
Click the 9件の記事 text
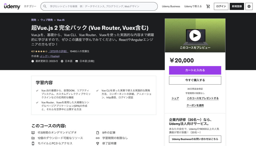109,133
